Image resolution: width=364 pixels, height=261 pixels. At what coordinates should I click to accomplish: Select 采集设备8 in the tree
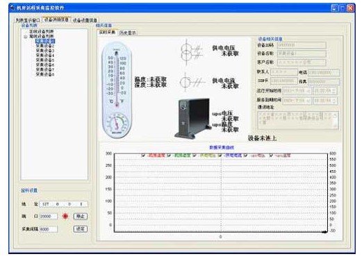[x=44, y=74]
